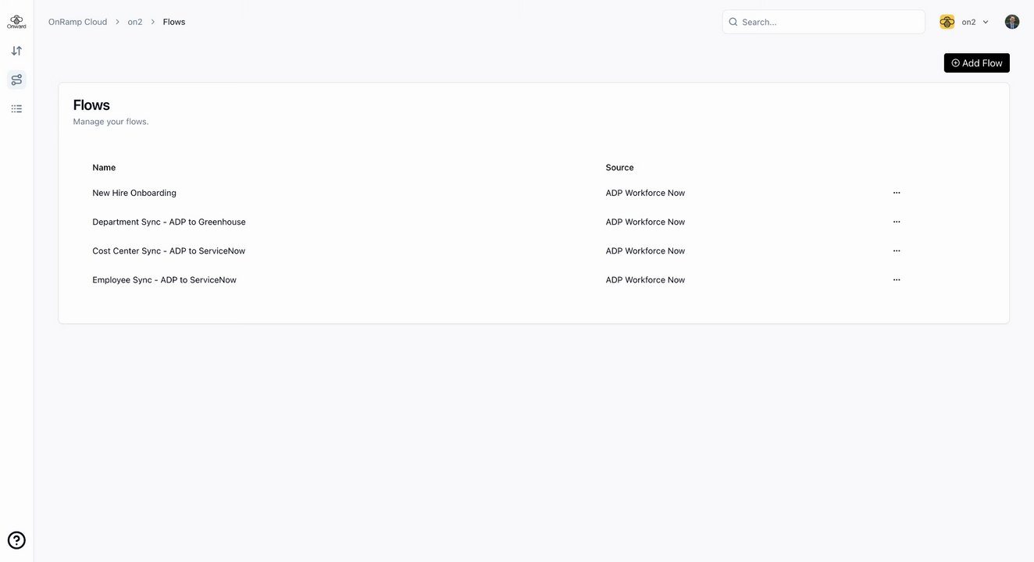Click the Flows breadcrumb
The height and width of the screenshot is (562, 1034).
pos(174,22)
